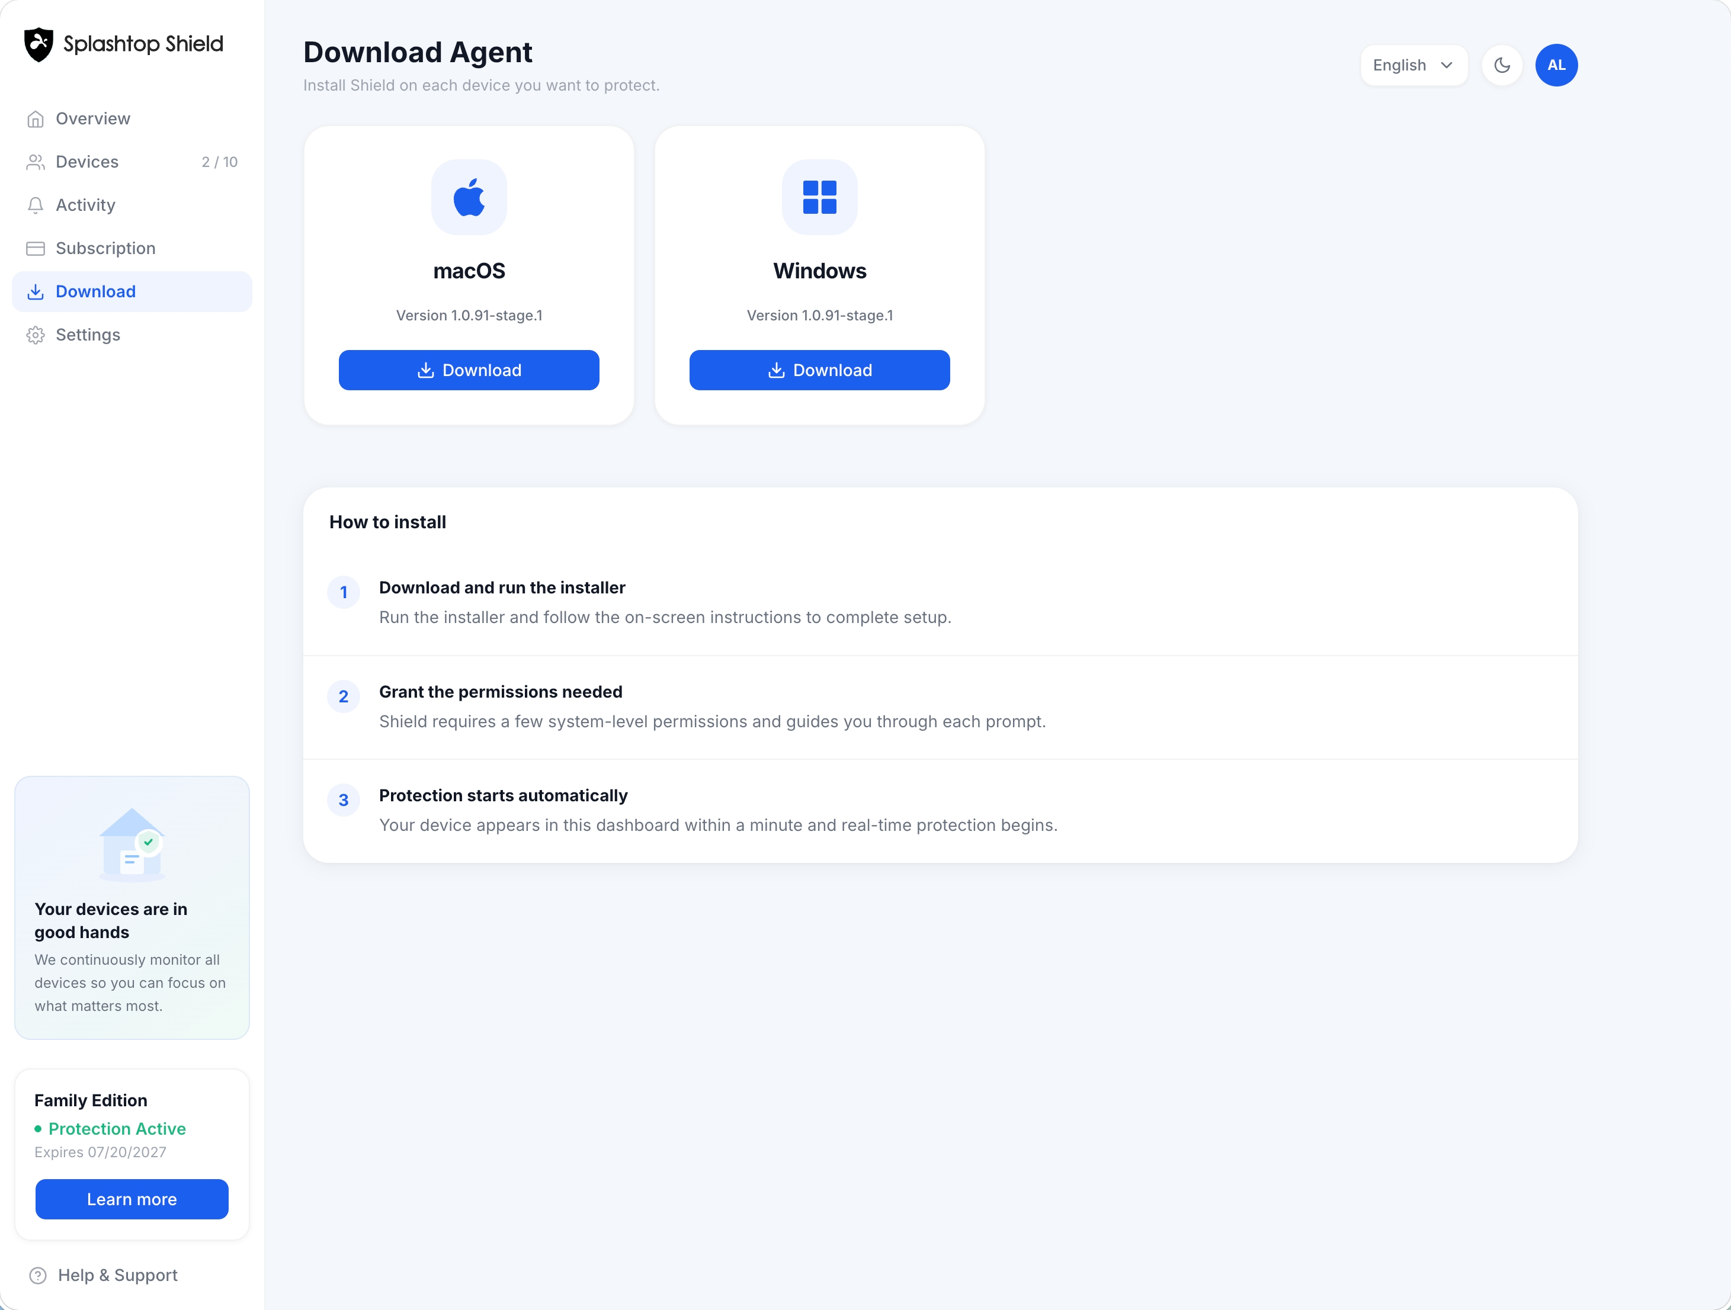This screenshot has width=1731, height=1310.
Task: Click the Help & Support question icon
Action: click(x=37, y=1276)
